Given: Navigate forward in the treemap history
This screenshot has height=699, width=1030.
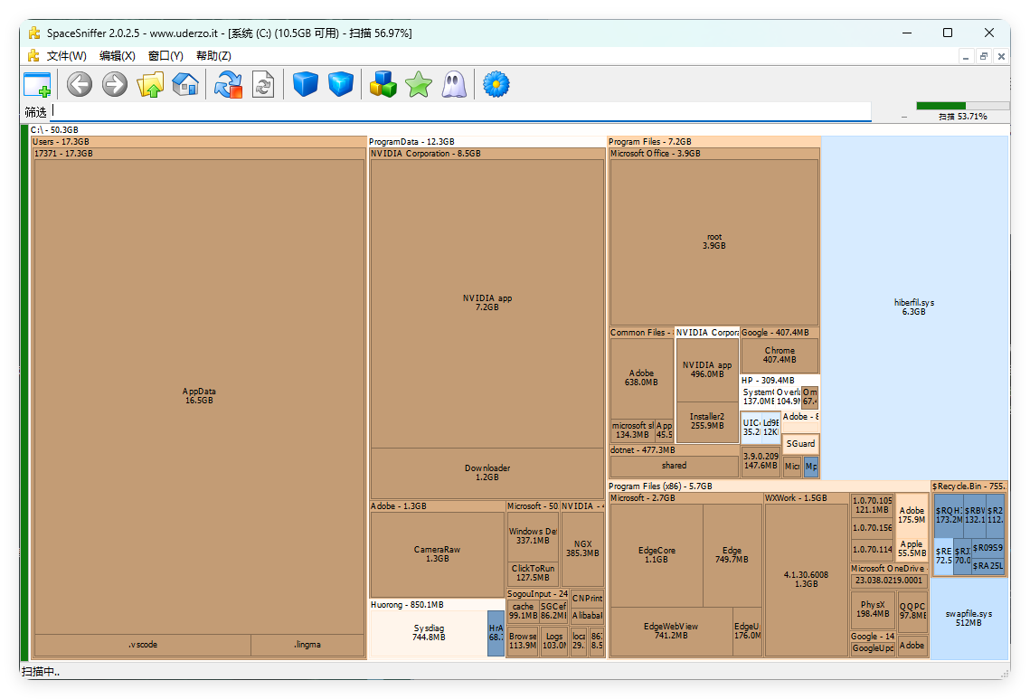Looking at the screenshot, I should 114,83.
